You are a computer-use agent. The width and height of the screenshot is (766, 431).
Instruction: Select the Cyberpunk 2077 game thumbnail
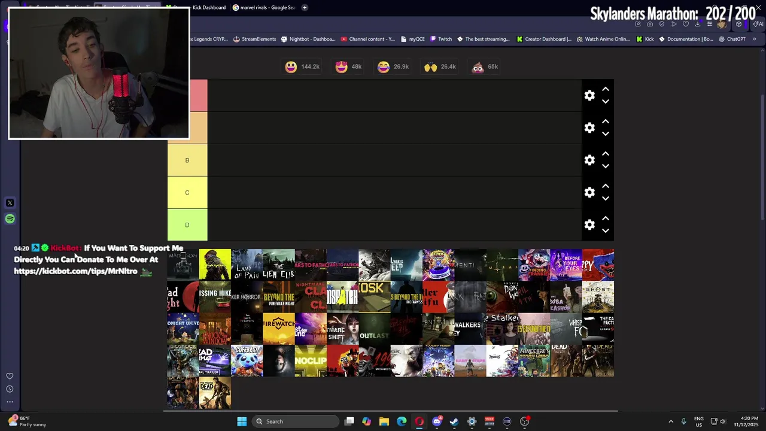coord(215,265)
